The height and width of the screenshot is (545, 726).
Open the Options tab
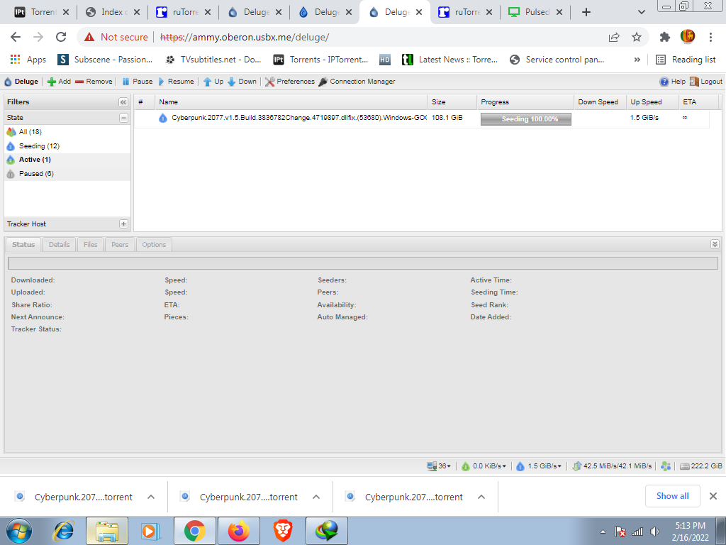154,245
